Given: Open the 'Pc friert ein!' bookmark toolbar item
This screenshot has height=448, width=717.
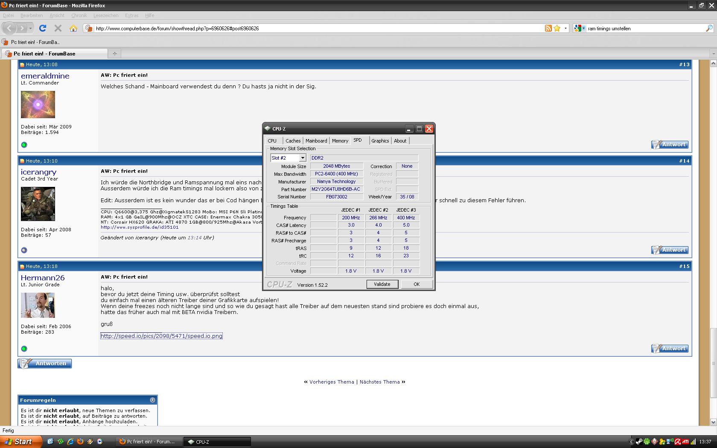Looking at the screenshot, I should tap(31, 42).
